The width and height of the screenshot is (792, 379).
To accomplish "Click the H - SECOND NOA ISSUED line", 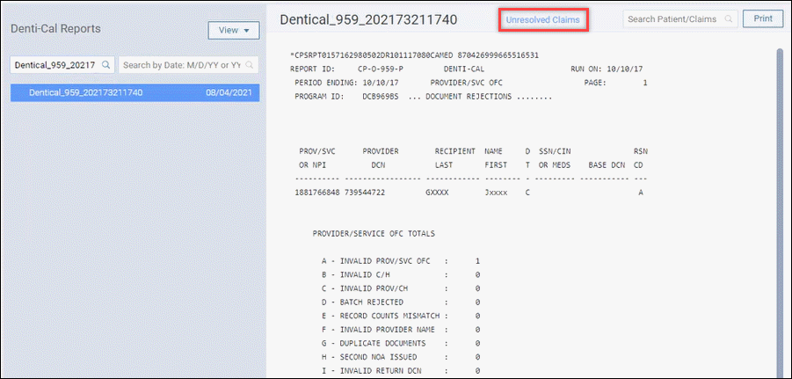I will coord(401,357).
